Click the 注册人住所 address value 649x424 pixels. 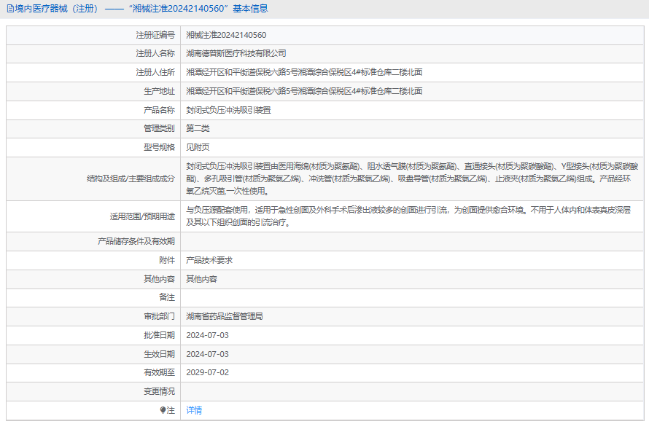[x=304, y=72]
